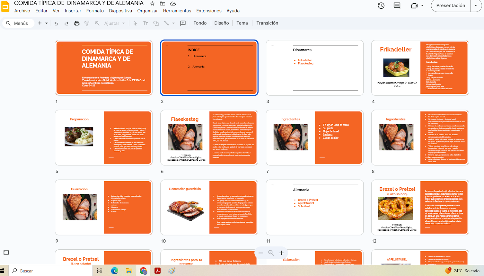Screen dimensions: 484x276
Task: Click the paint format icon
Action: [87, 23]
